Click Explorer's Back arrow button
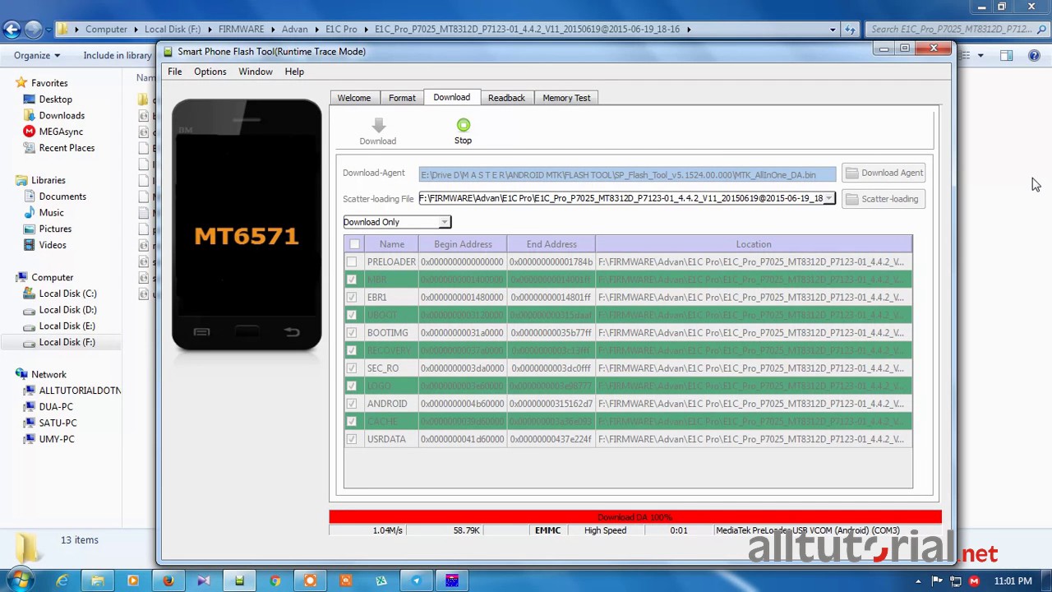This screenshot has height=592, width=1052. coord(12,30)
